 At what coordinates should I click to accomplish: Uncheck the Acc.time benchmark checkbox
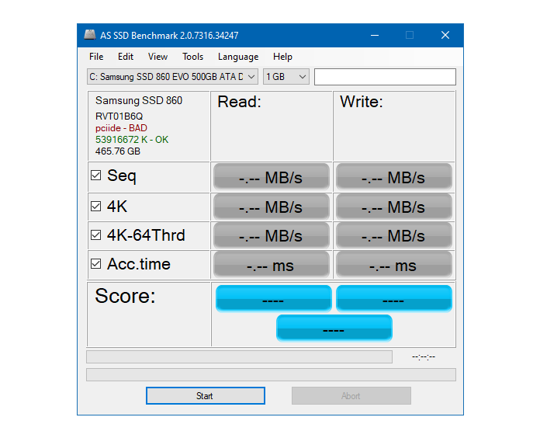95,264
